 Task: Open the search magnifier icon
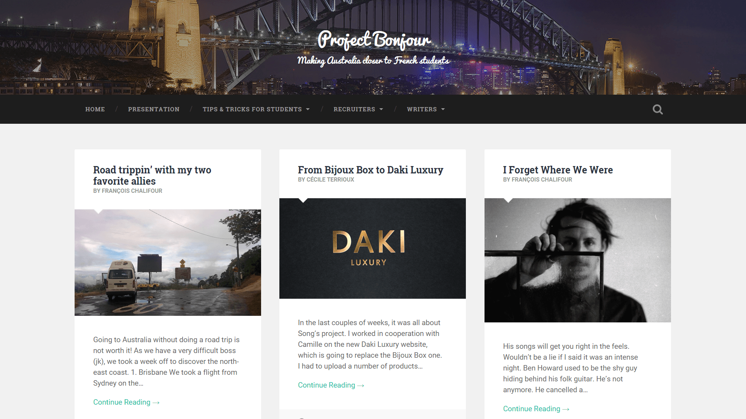(x=657, y=109)
